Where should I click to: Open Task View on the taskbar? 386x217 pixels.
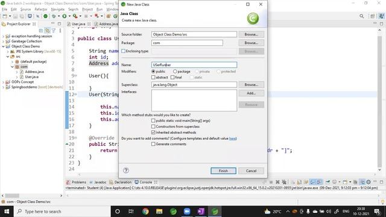131,212
